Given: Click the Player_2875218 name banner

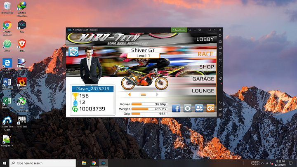Looking at the screenshot, I should [x=93, y=89].
